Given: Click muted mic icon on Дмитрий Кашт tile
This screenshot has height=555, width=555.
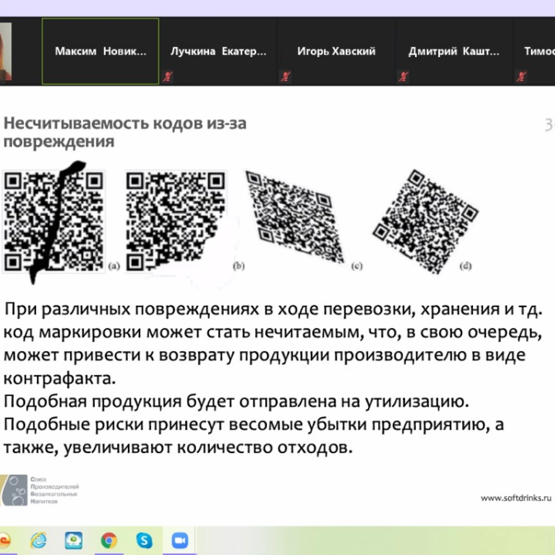Looking at the screenshot, I should click(403, 77).
